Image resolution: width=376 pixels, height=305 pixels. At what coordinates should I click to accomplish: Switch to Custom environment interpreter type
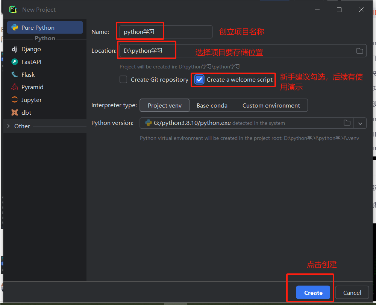click(x=271, y=105)
